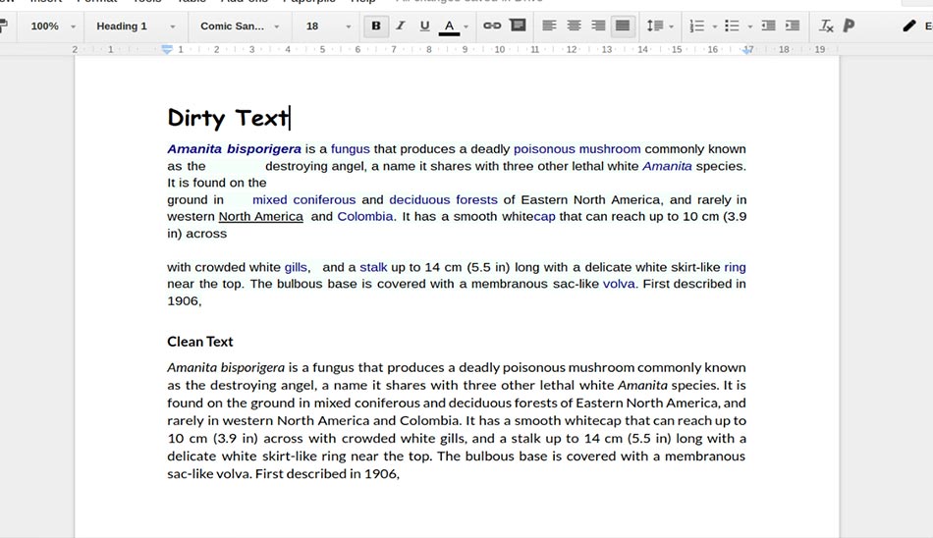Click 'sac-like volva. First described in 1906,' line
This screenshot has width=933, height=538.
pyautogui.click(x=283, y=474)
